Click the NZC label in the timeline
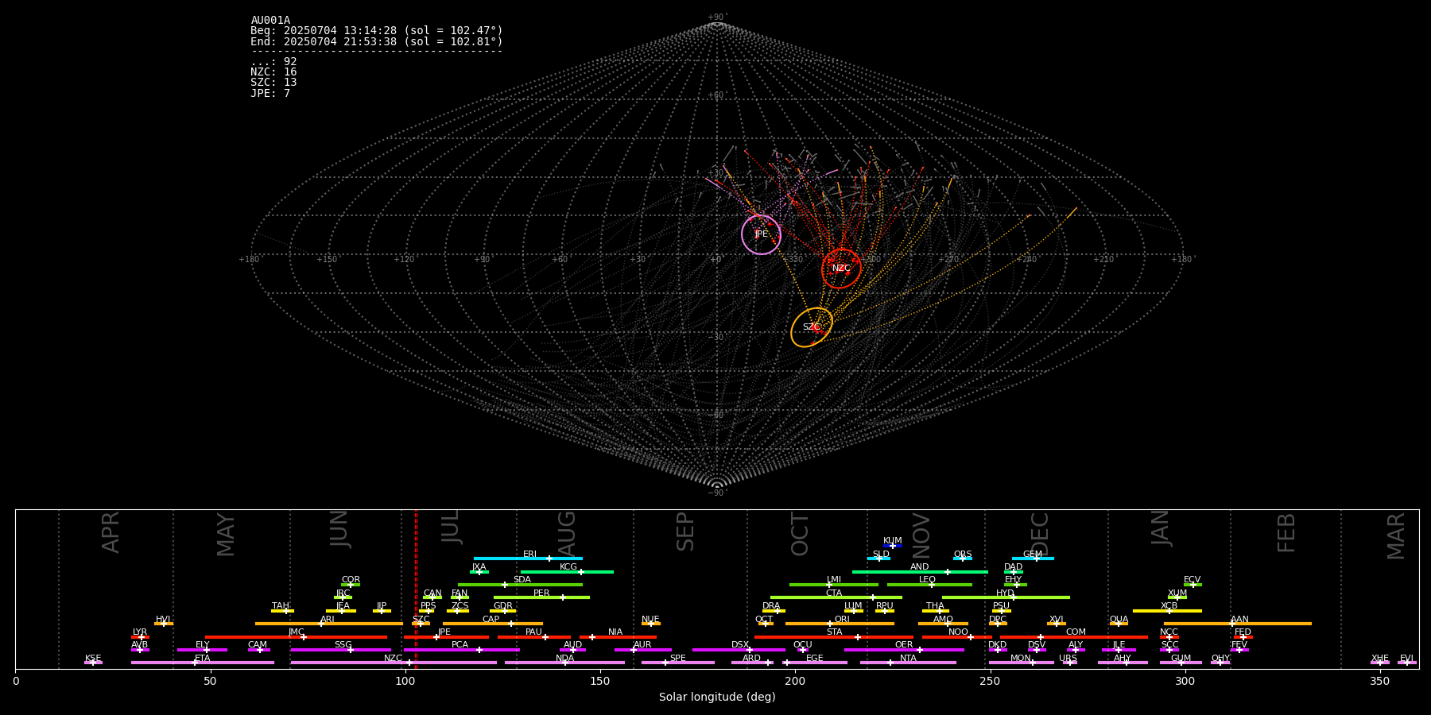The height and width of the screenshot is (715, 1431). 394,659
